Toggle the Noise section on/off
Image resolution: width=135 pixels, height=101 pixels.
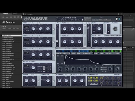(23, 75)
